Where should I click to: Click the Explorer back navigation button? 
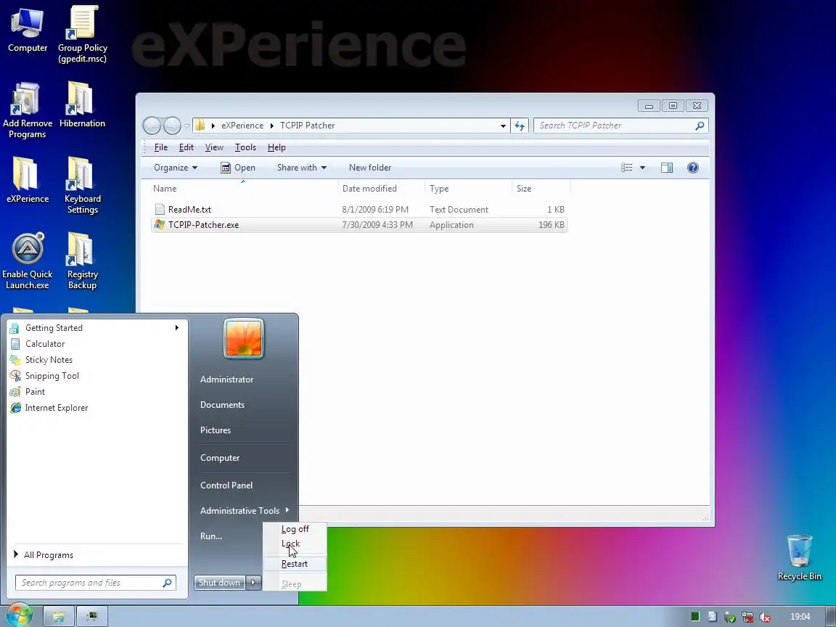[152, 126]
